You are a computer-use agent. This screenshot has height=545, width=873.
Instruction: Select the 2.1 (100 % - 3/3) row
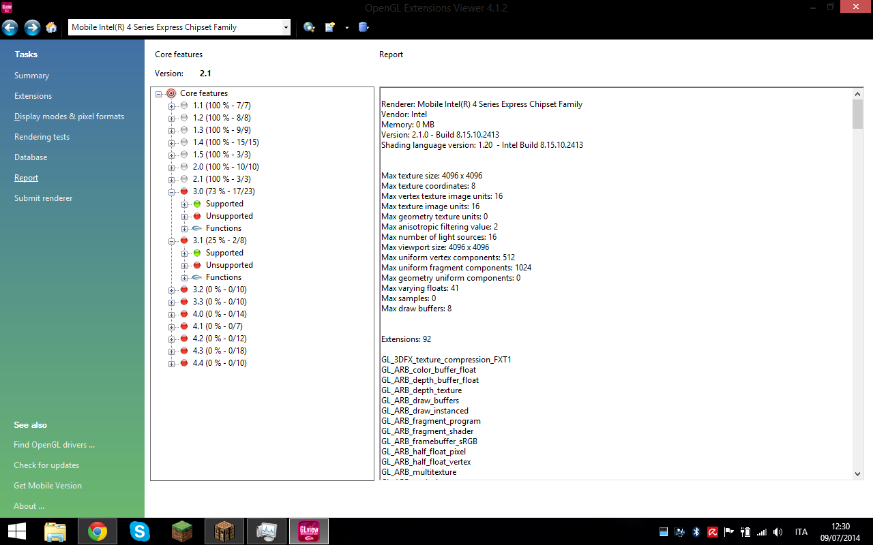click(222, 179)
